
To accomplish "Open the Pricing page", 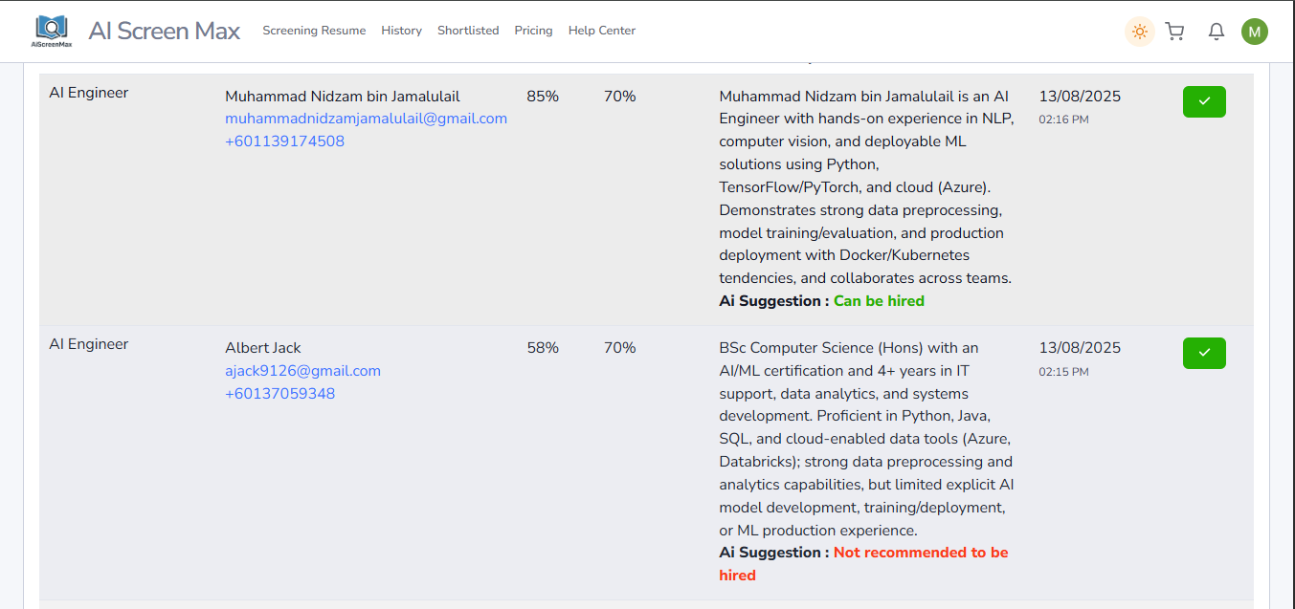I will point(533,31).
